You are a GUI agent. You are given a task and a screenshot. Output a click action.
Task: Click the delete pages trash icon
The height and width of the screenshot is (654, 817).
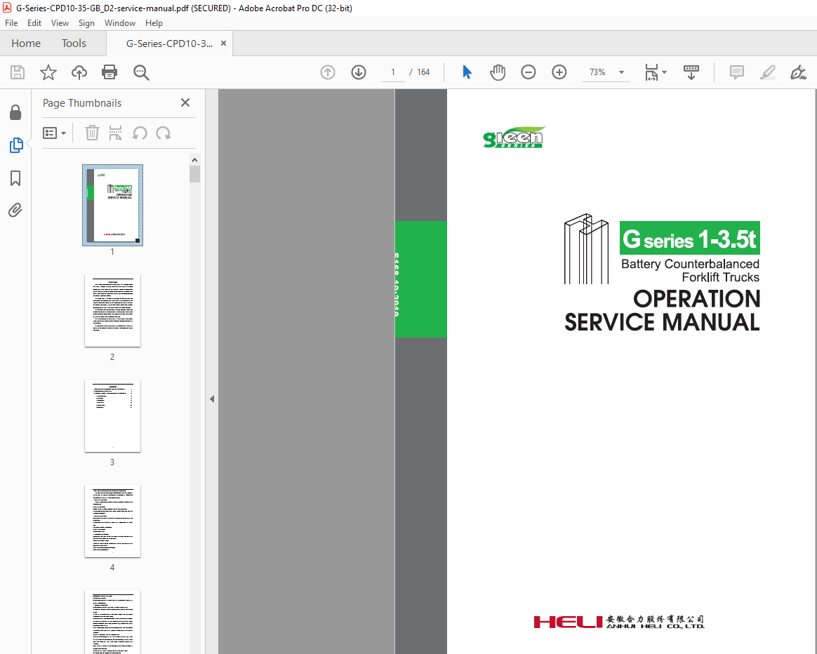point(92,133)
